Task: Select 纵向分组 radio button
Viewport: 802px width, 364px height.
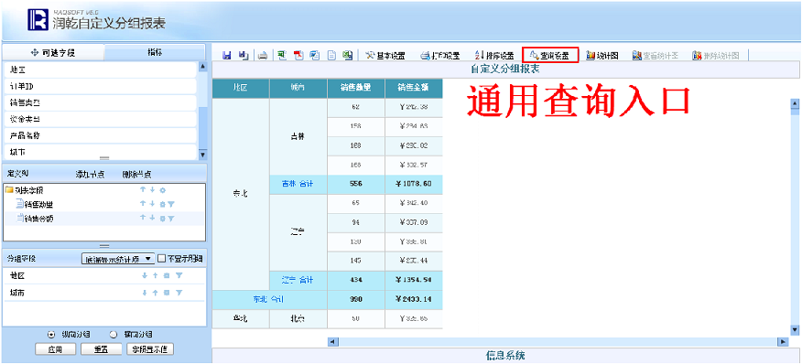Action: coord(51,335)
